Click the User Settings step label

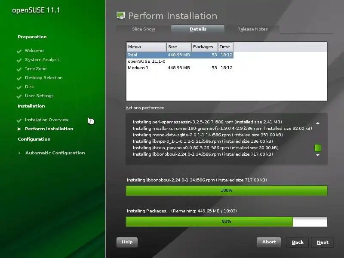(x=39, y=96)
